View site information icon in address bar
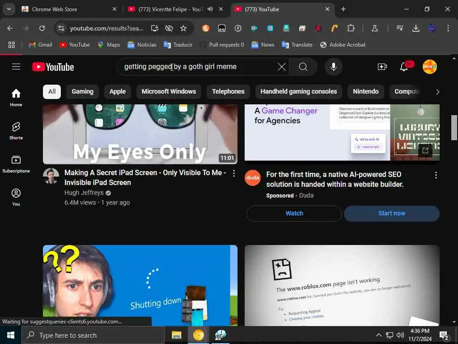The height and width of the screenshot is (344, 458). coord(61,28)
